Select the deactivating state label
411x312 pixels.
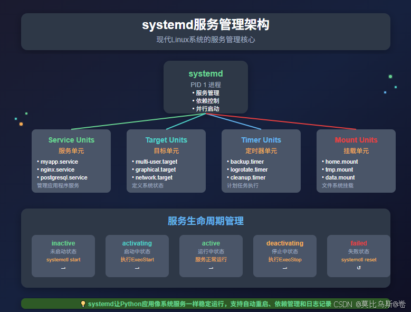(x=285, y=243)
